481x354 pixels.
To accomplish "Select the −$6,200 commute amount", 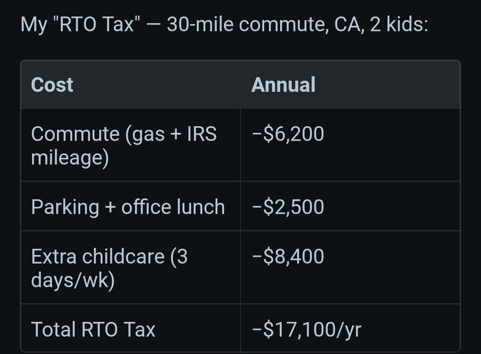I will pos(288,134).
